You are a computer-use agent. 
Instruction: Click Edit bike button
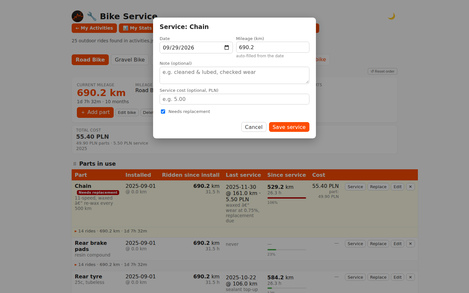127,113
